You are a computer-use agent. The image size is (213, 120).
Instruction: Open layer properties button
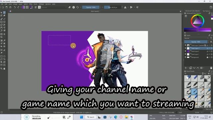201,68
